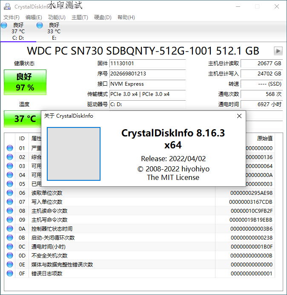Click the status icon of attribute 01
This screenshot has height=295, width=287.
10,148
